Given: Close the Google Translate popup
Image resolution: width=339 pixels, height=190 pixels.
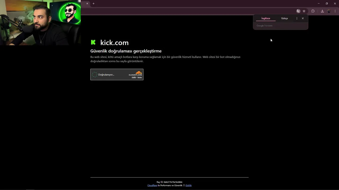Looking at the screenshot, I should (303, 18).
